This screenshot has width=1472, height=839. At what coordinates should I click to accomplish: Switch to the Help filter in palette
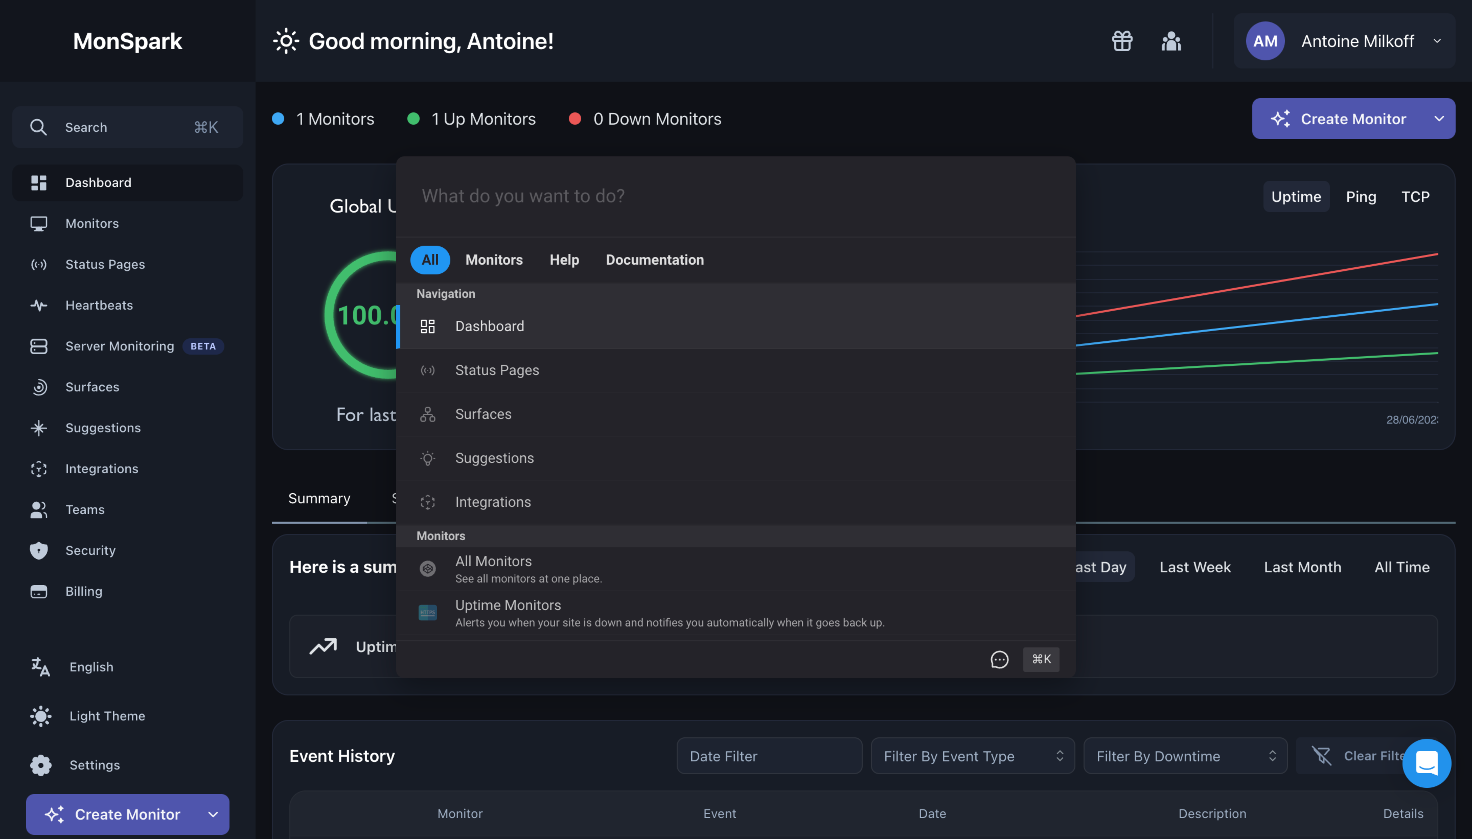click(x=564, y=260)
